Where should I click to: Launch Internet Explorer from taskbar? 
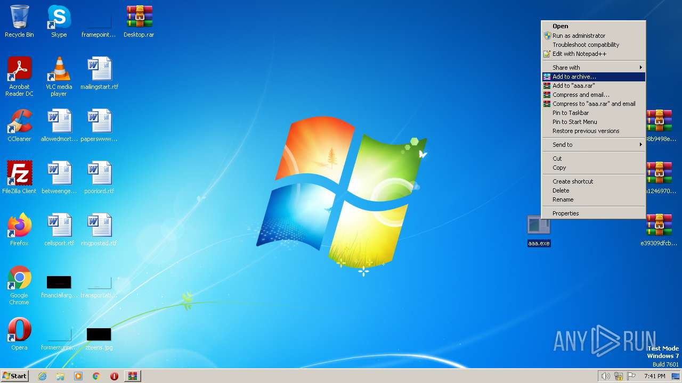coord(42,376)
